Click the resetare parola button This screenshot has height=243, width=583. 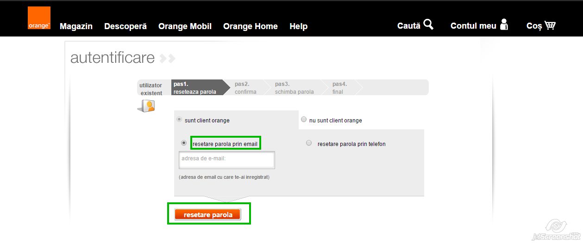208,215
